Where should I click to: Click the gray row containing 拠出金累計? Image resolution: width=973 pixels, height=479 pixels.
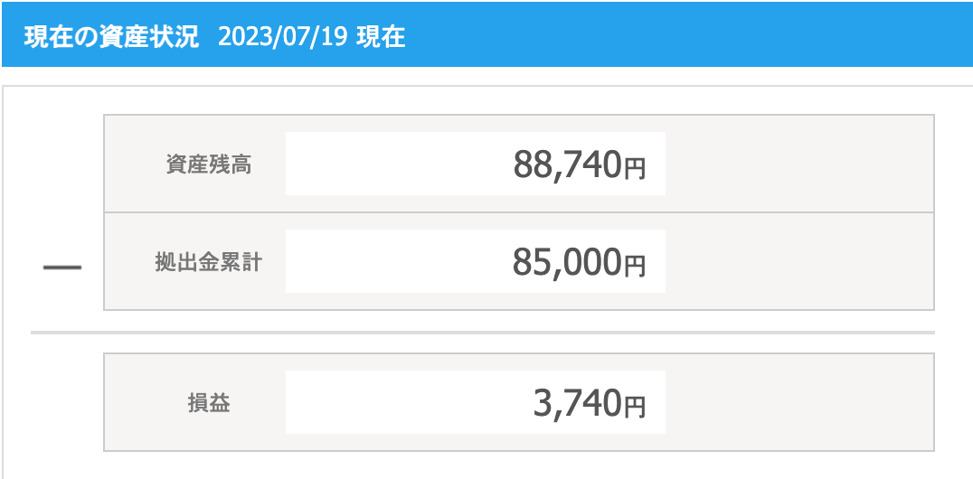519,261
